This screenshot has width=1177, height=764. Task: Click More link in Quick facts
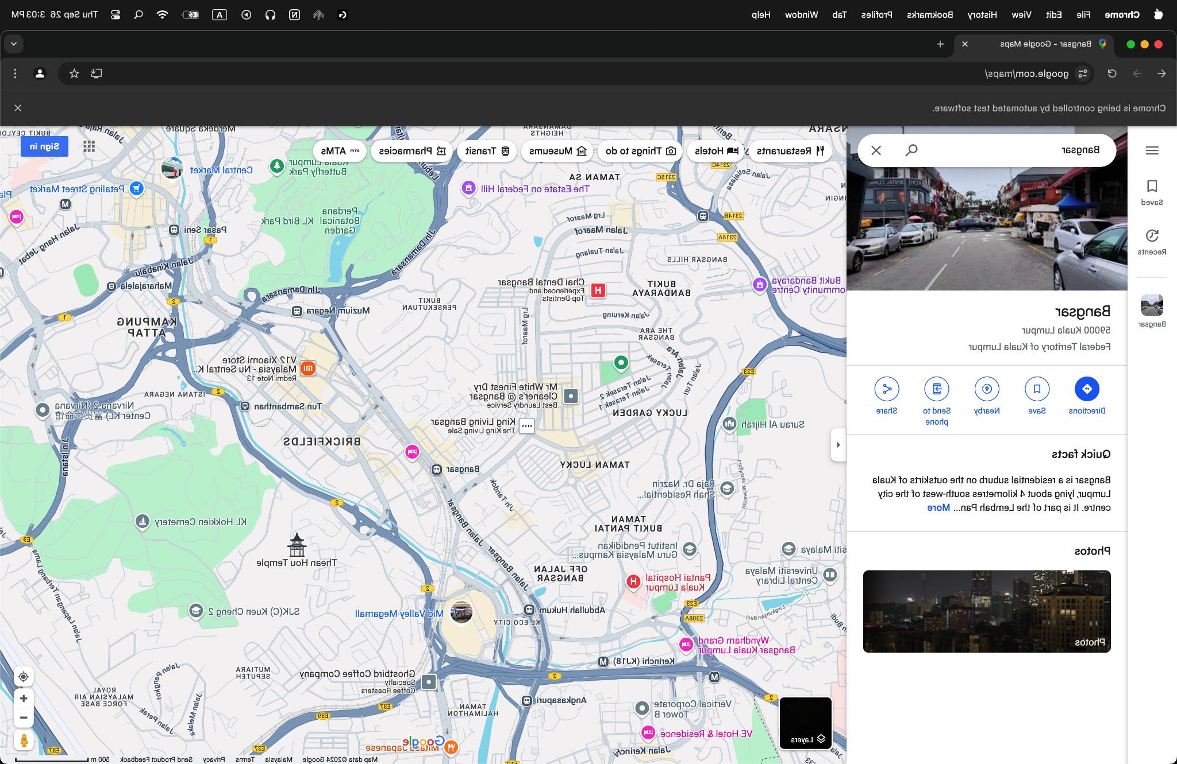pos(938,507)
